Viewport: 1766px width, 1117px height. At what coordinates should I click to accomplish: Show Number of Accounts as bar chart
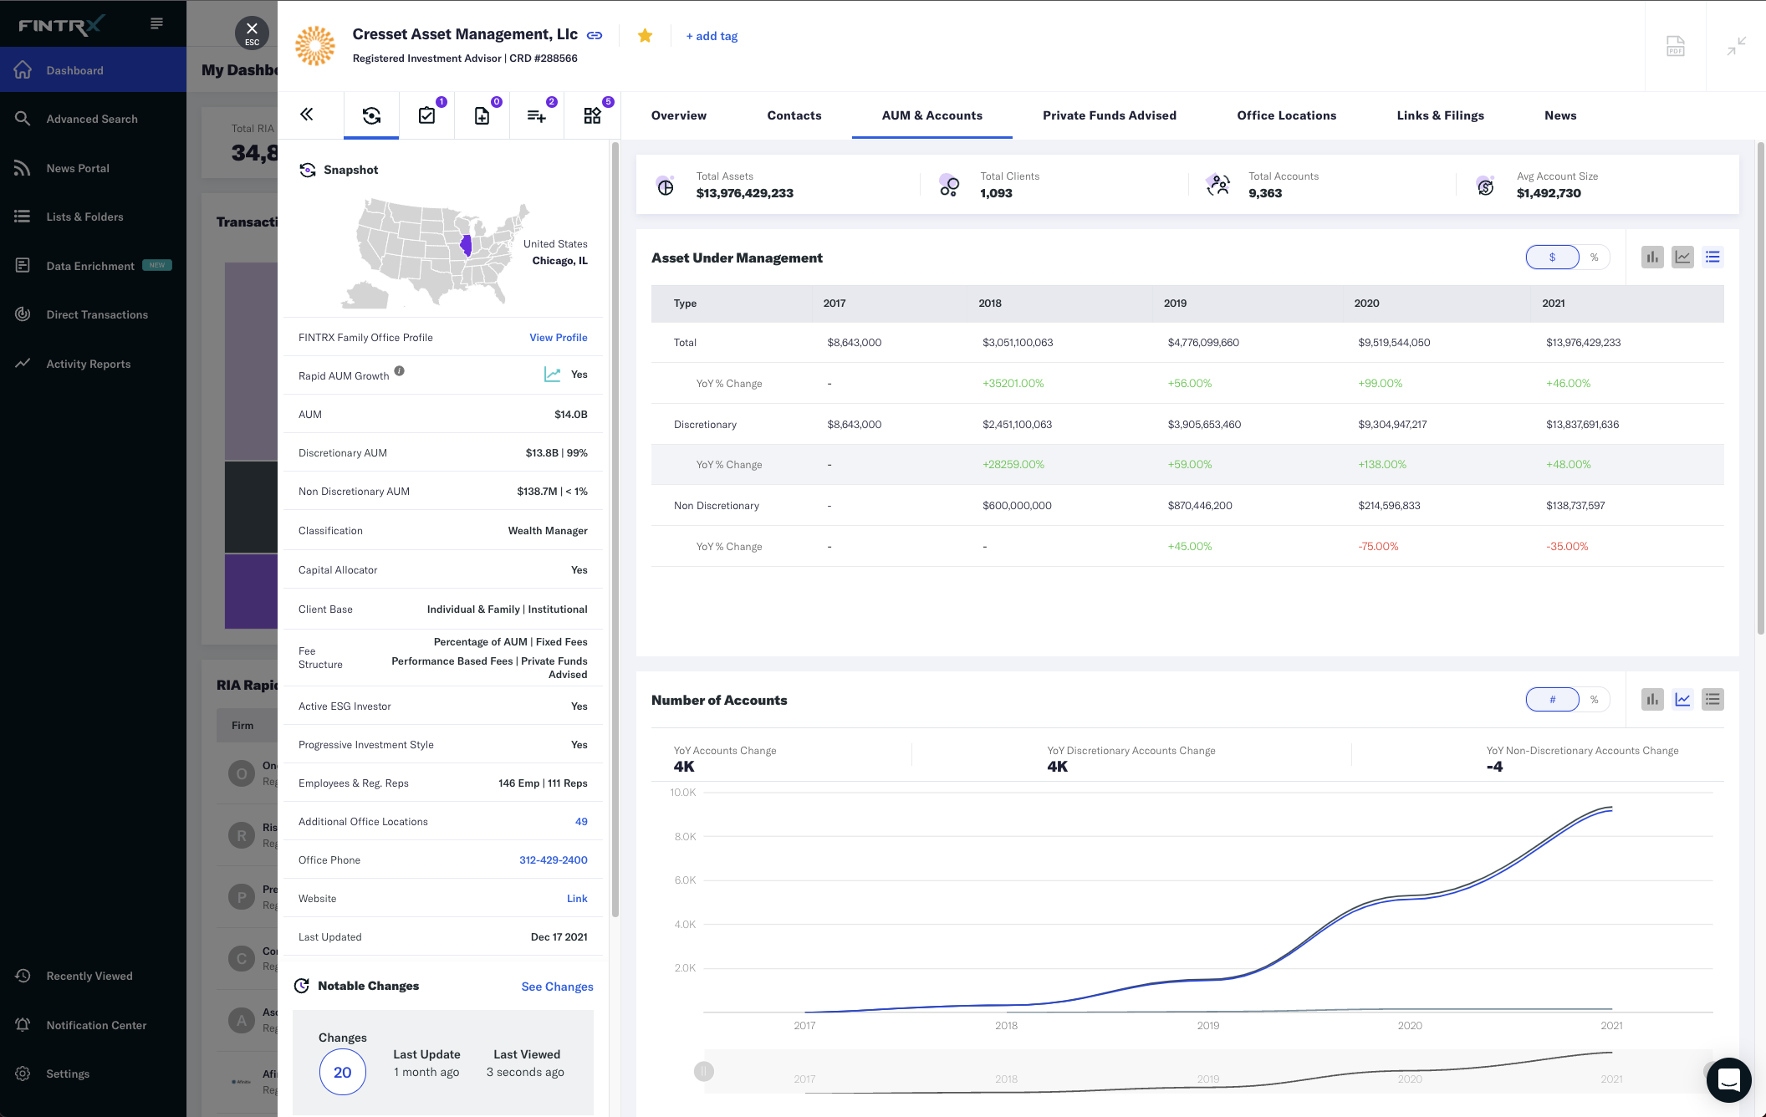coord(1652,700)
